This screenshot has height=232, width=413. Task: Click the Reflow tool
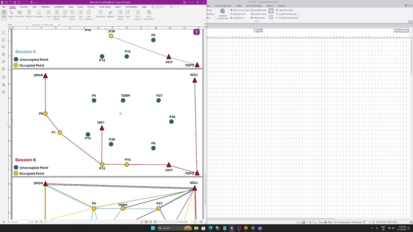[x=65, y=14]
